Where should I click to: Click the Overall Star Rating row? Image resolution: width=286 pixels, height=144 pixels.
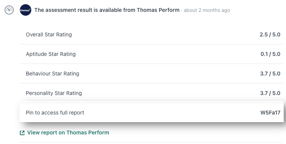click(x=152, y=34)
